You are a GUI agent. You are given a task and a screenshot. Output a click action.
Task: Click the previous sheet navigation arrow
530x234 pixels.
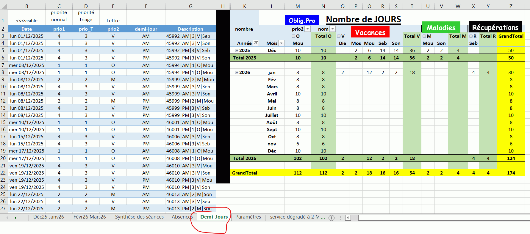click(7, 218)
